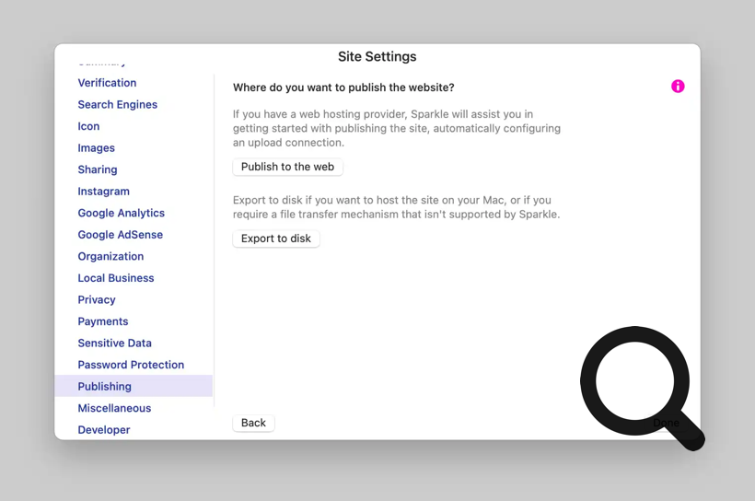Open Google AdSense settings
The image size is (755, 501).
[x=120, y=235]
